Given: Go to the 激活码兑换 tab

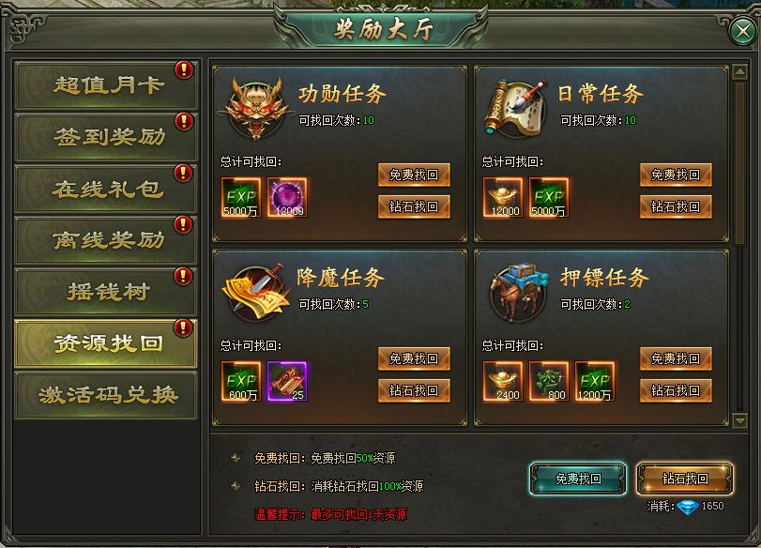Looking at the screenshot, I should pos(106,395).
